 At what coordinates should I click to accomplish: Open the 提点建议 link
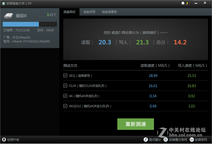click(155, 140)
